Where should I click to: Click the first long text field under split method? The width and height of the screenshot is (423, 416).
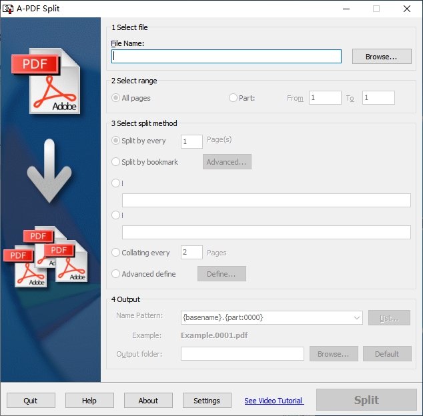coord(266,200)
